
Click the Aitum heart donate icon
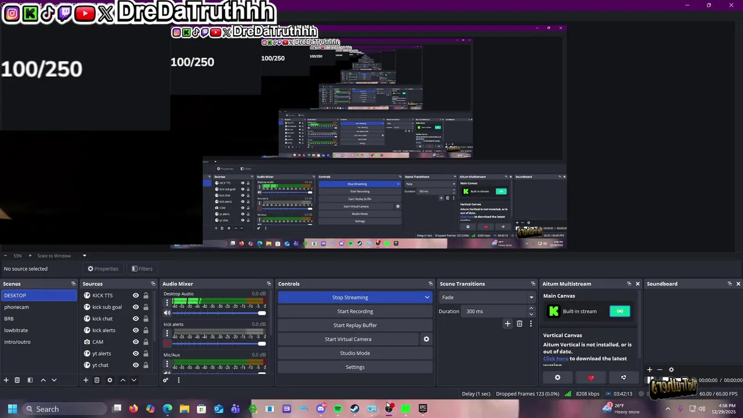pos(591,377)
